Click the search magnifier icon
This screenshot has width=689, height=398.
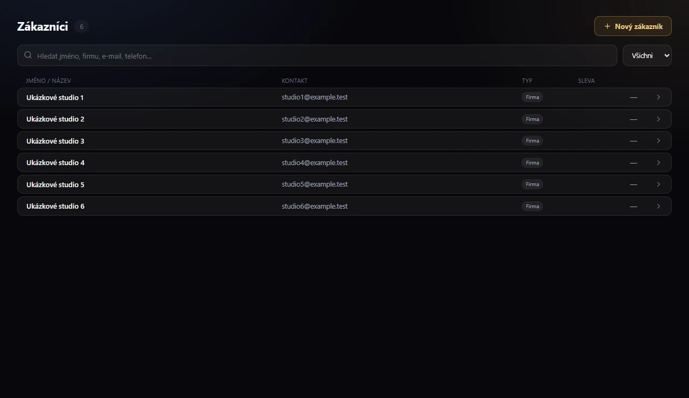point(28,55)
